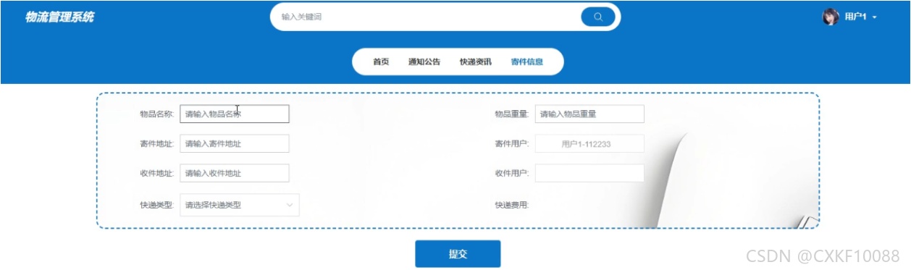Click into the 寄件地址 input field
The height and width of the screenshot is (270, 911).
pos(235,143)
